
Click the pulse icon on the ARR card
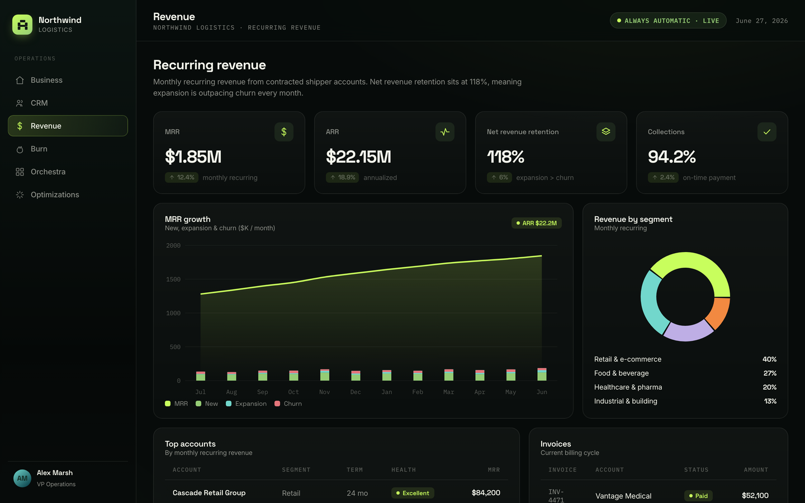(445, 132)
